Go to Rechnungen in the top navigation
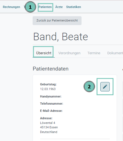This screenshot has height=141, width=123. 11,7
